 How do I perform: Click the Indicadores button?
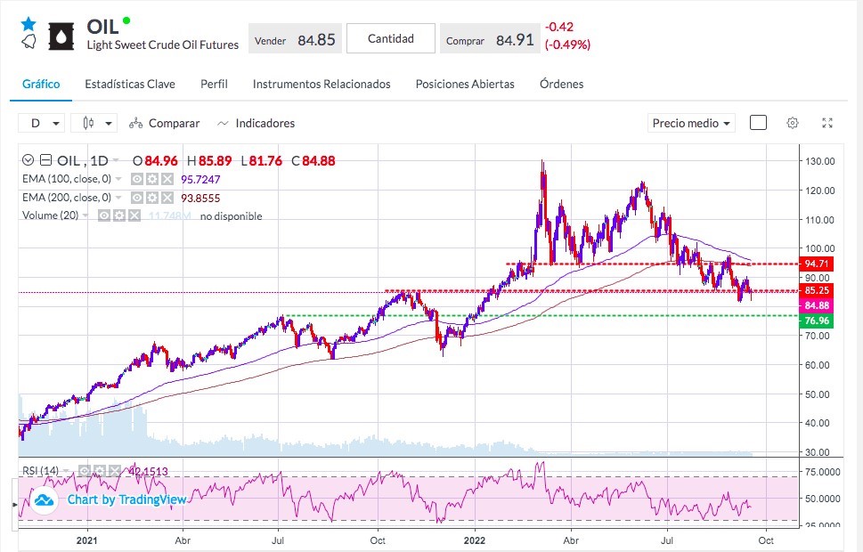point(256,123)
